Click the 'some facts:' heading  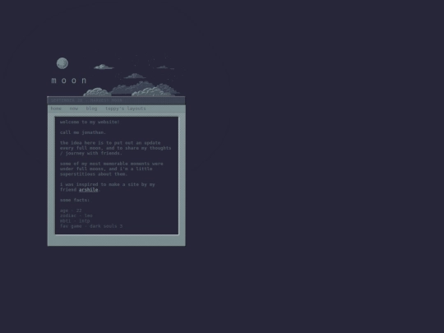click(x=75, y=200)
